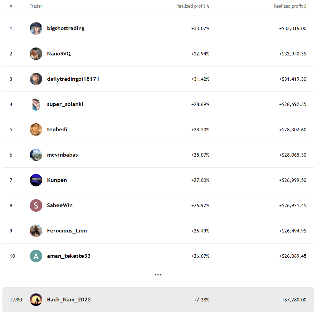Image resolution: width=322 pixels, height=317 pixels.
Task: Open dailytradingpi18171's avatar image
Action: click(36, 79)
